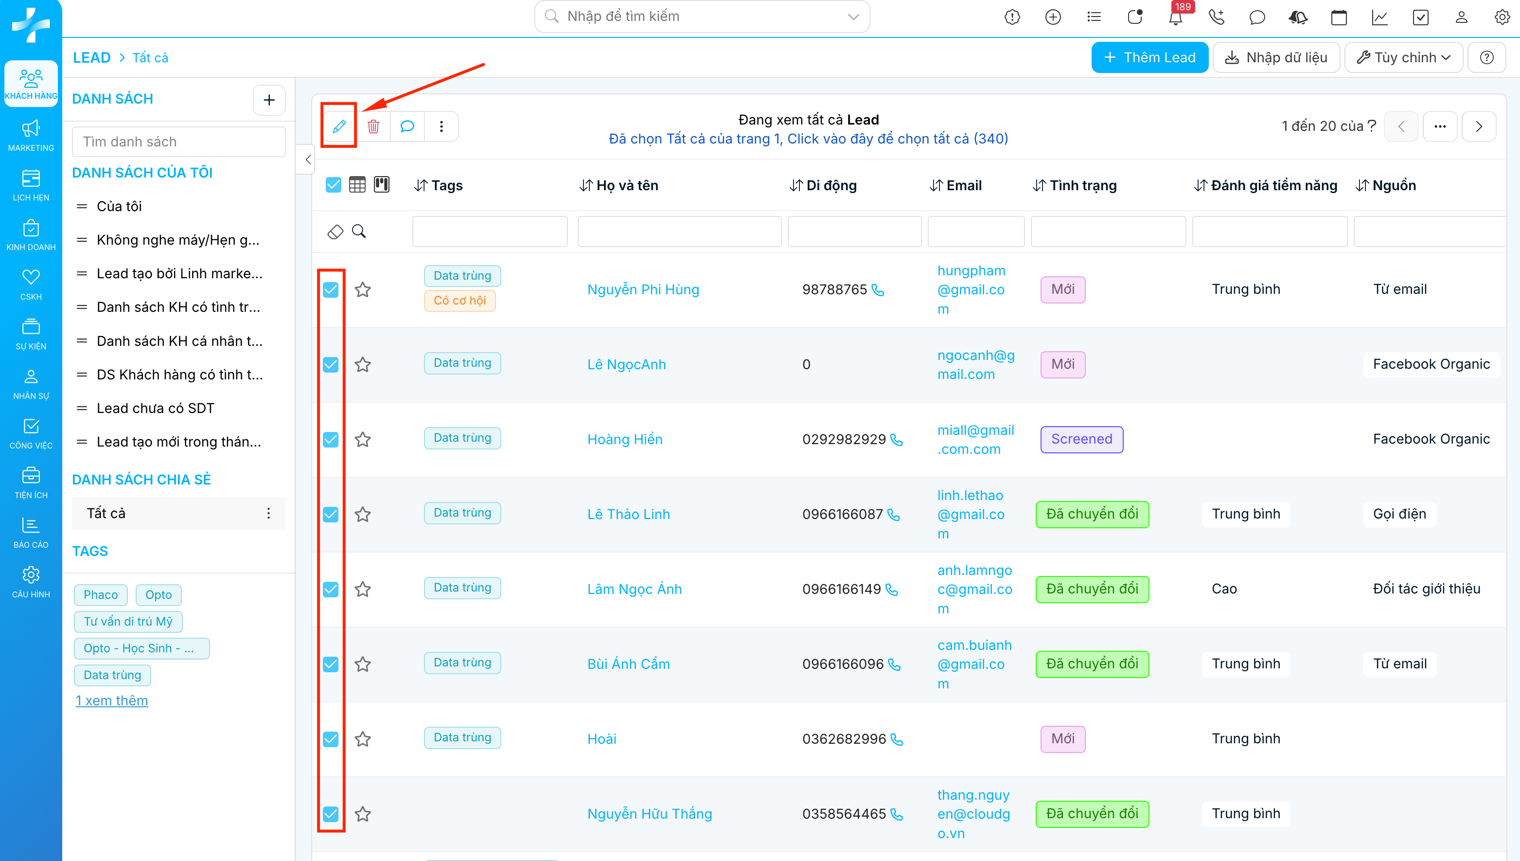Open notifications bell with 189 badge

point(1175,17)
